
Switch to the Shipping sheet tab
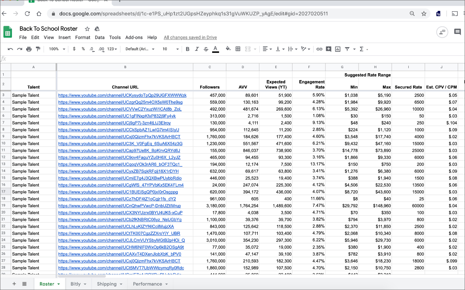(109, 284)
